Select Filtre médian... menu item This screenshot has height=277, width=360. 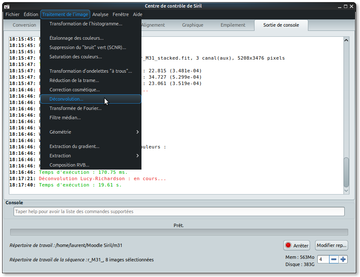pos(65,118)
